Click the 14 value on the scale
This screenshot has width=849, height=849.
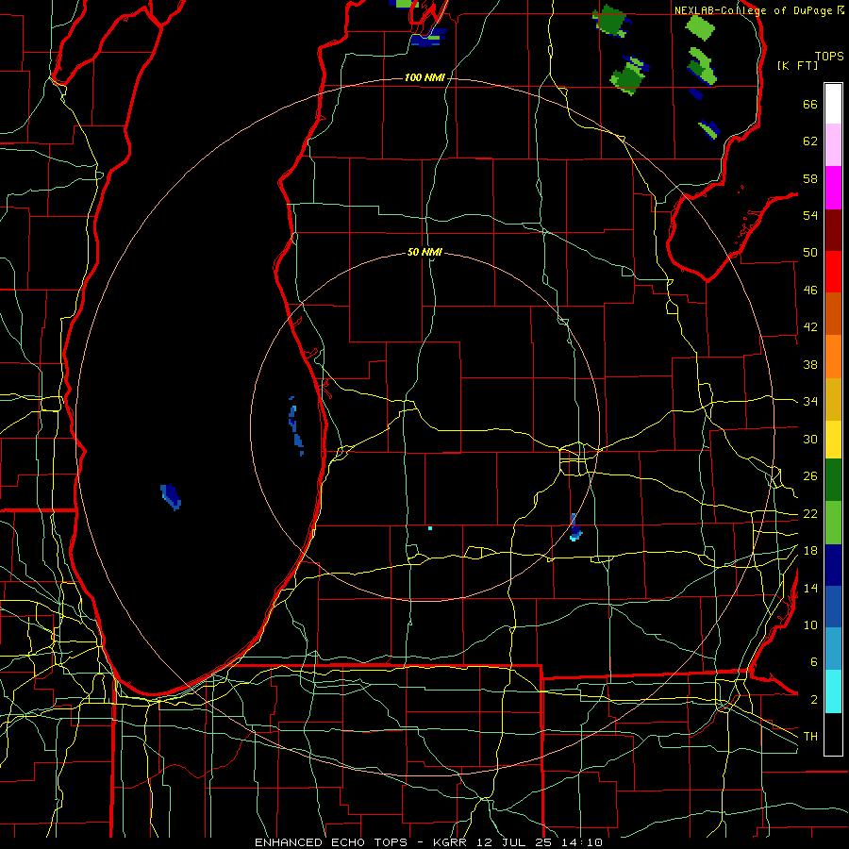click(810, 588)
